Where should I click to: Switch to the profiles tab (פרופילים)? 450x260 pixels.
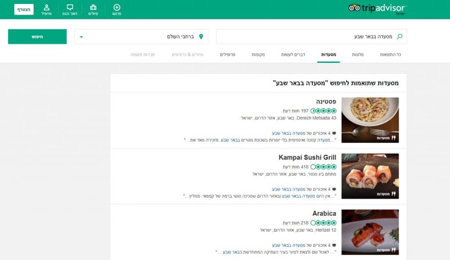(x=228, y=54)
